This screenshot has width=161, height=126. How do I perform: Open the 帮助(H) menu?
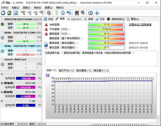(60, 7)
